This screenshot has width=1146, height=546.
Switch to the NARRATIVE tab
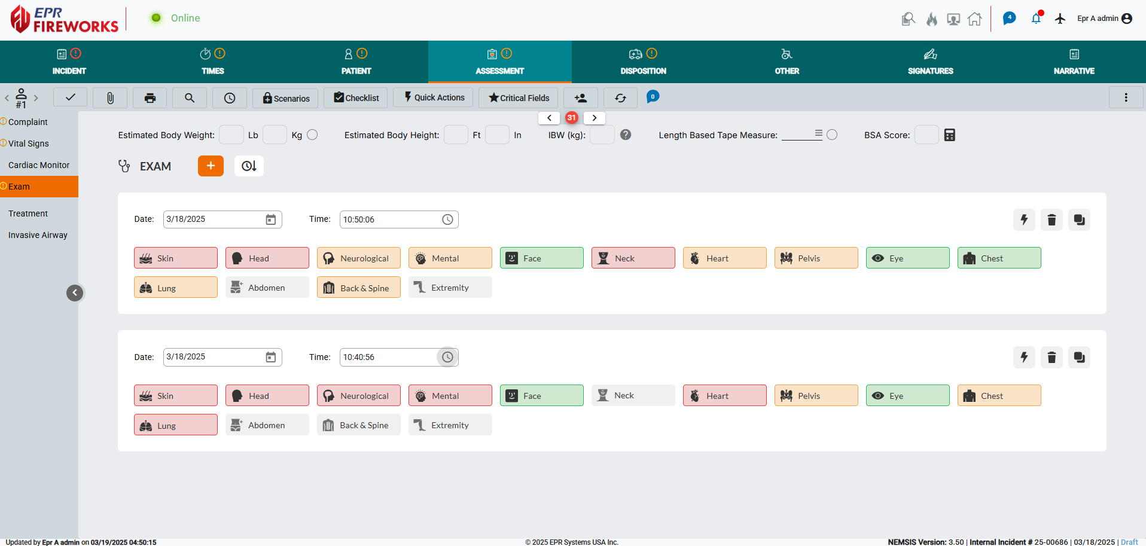pos(1074,62)
